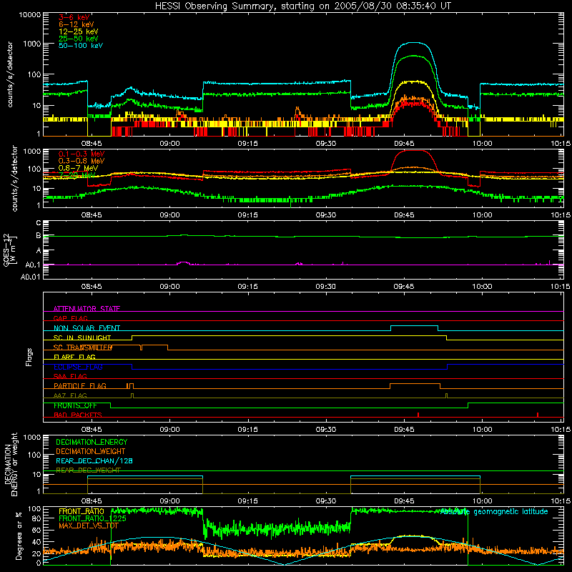Click the red 0.1-0.3 MeV peak near 09:45

click(x=413, y=151)
